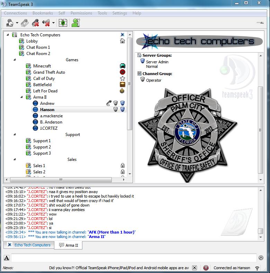Image resolution: width=270 pixels, height=273 pixels.
Task: Click Andrew's microphone status icon
Action: (x=109, y=103)
